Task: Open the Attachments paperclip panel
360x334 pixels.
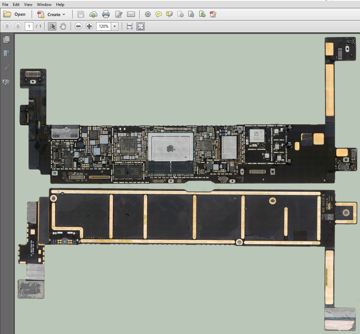Action: (6, 68)
